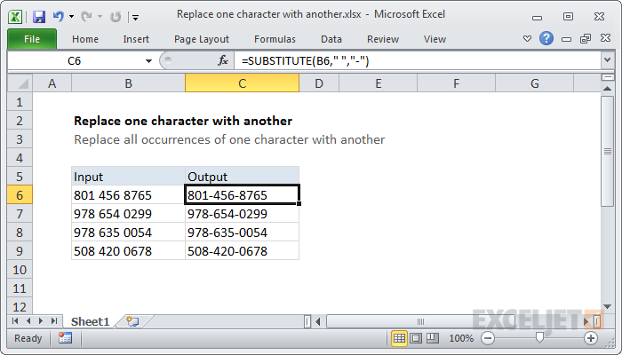Open Customize Quick Access Toolbar dropdown
The height and width of the screenshot is (355, 622).
tap(136, 17)
